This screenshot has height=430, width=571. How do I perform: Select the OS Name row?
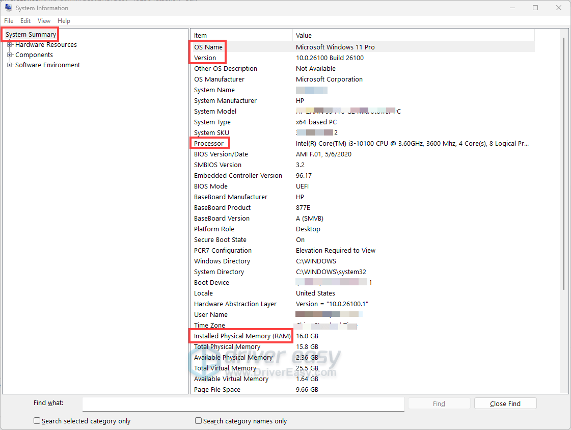208,47
